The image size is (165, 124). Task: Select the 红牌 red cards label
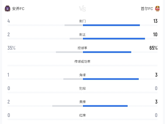coord(82,115)
